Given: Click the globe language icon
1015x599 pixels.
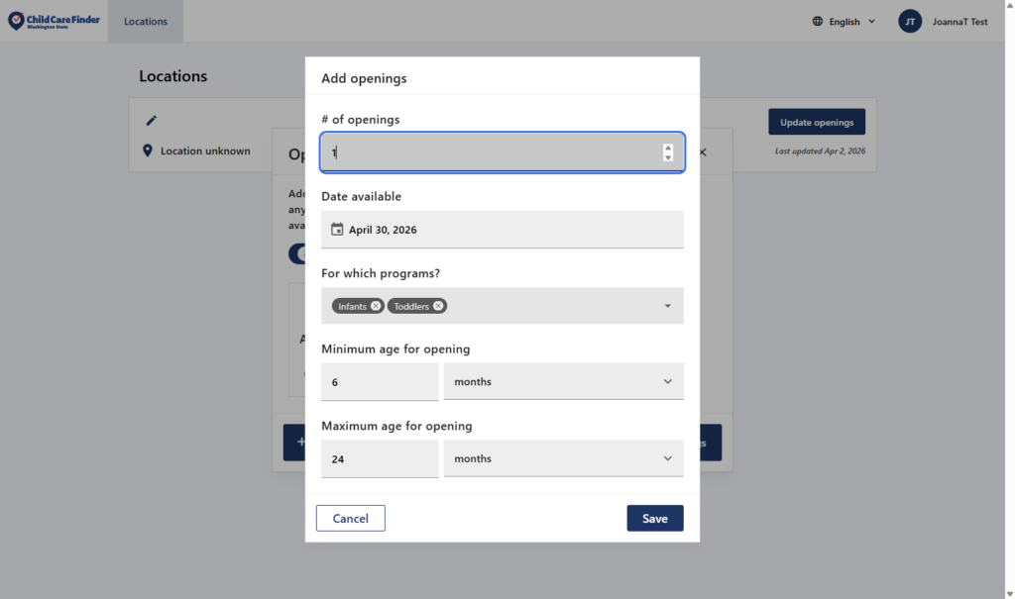Looking at the screenshot, I should [818, 22].
